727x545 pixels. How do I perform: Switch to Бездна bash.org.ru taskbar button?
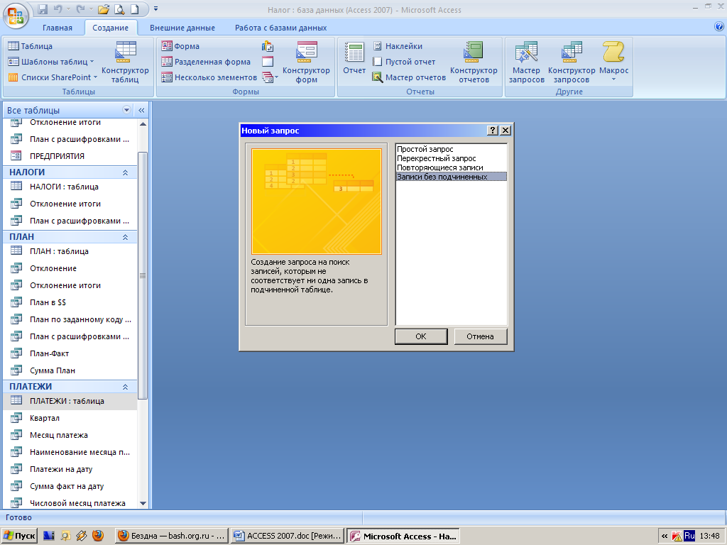[172, 536]
